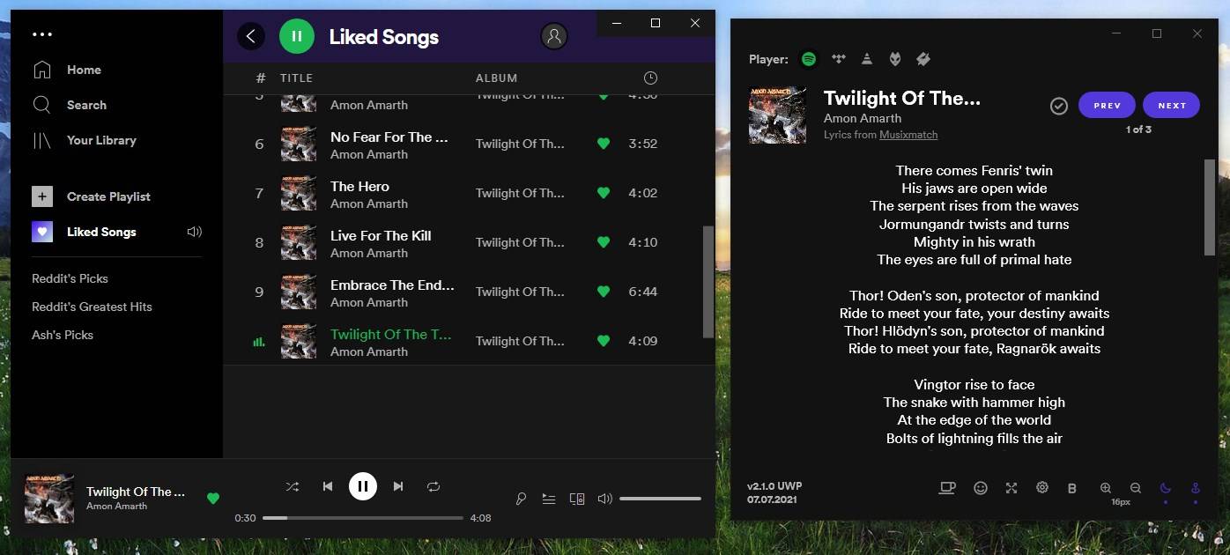The height and width of the screenshot is (555, 1230).
Task: Open connect to a device icon
Action: (577, 499)
